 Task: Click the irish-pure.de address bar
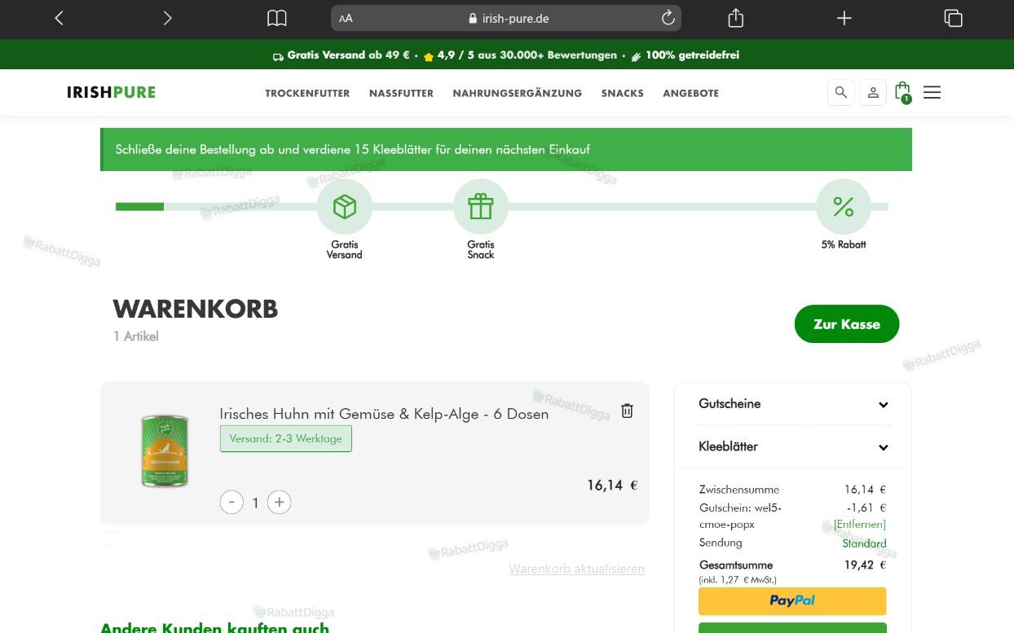[506, 18]
